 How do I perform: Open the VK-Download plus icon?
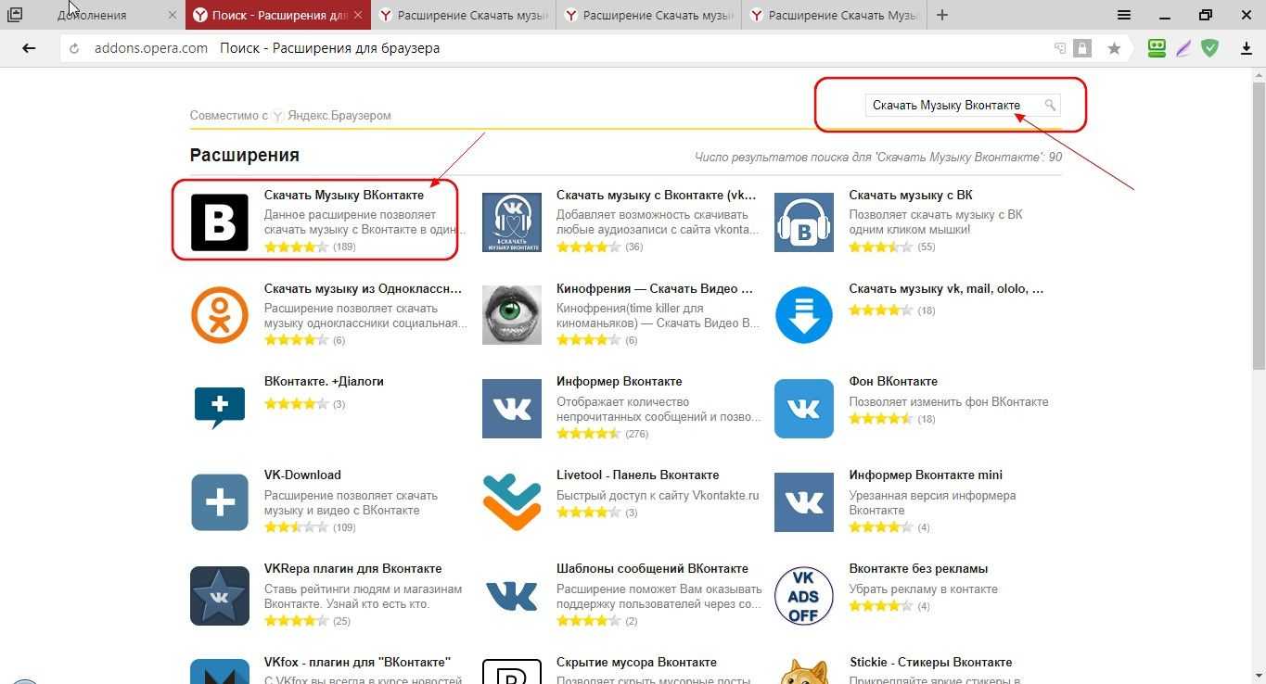pyautogui.click(x=220, y=502)
